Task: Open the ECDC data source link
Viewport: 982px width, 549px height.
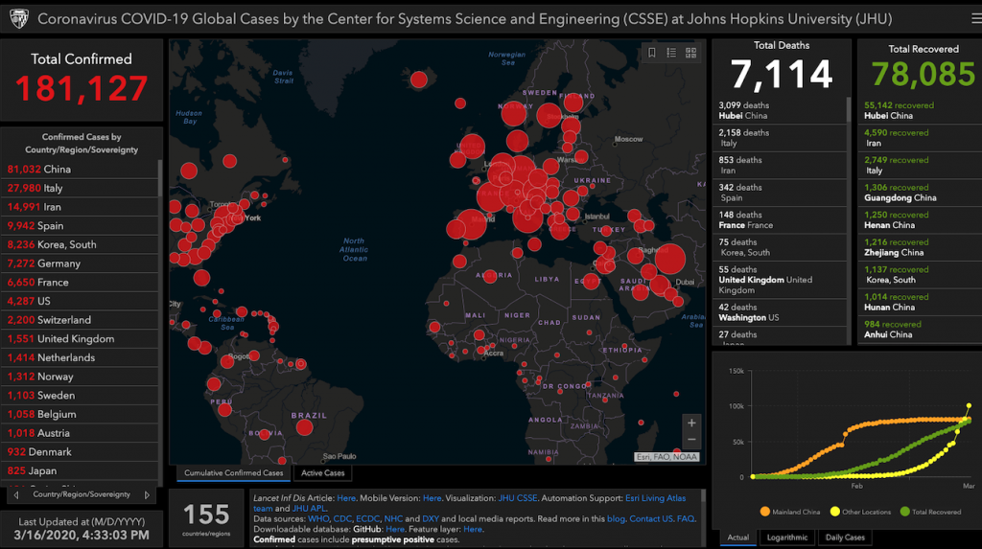Action: [367, 519]
